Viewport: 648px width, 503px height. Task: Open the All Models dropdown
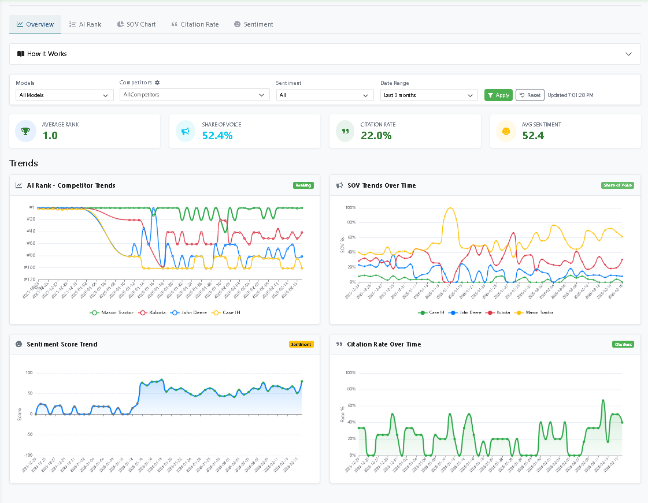coord(64,95)
